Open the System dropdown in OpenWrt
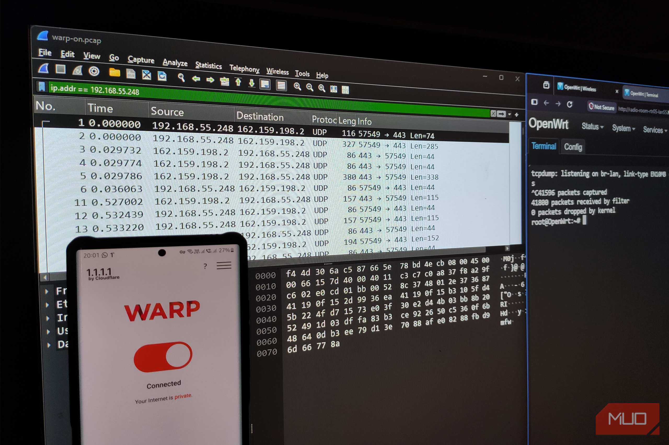669x445 pixels. tap(623, 128)
